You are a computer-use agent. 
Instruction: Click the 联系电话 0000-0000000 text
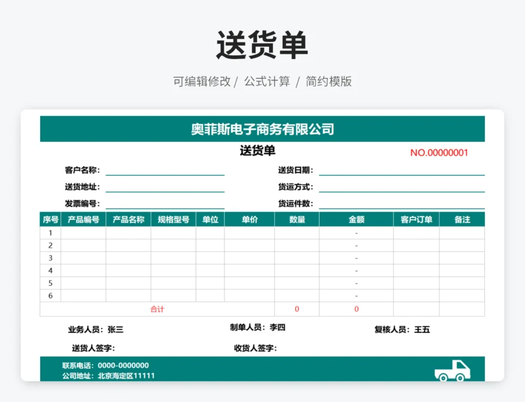[x=106, y=365]
